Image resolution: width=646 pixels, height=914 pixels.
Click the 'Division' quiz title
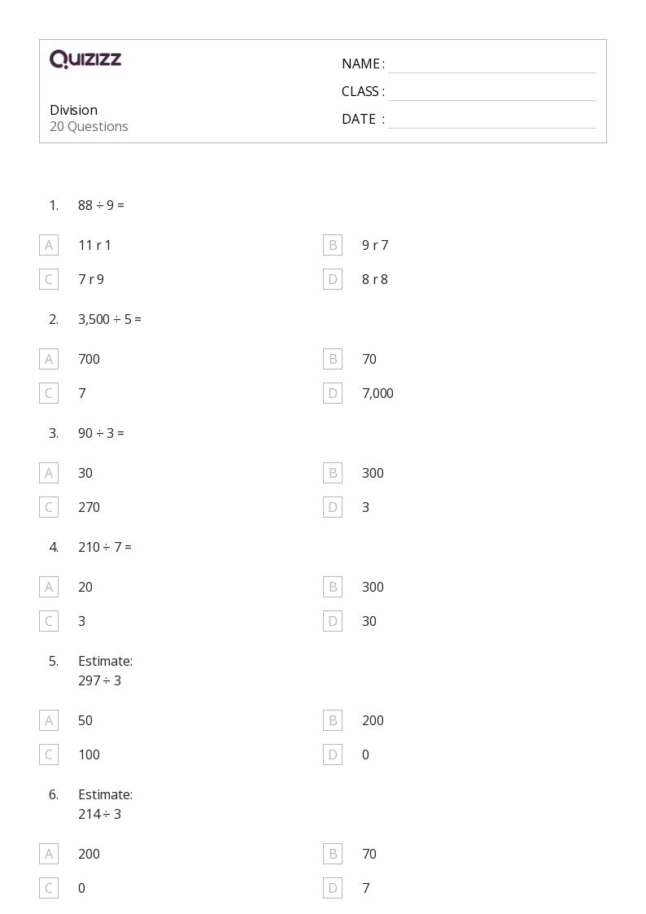74,110
